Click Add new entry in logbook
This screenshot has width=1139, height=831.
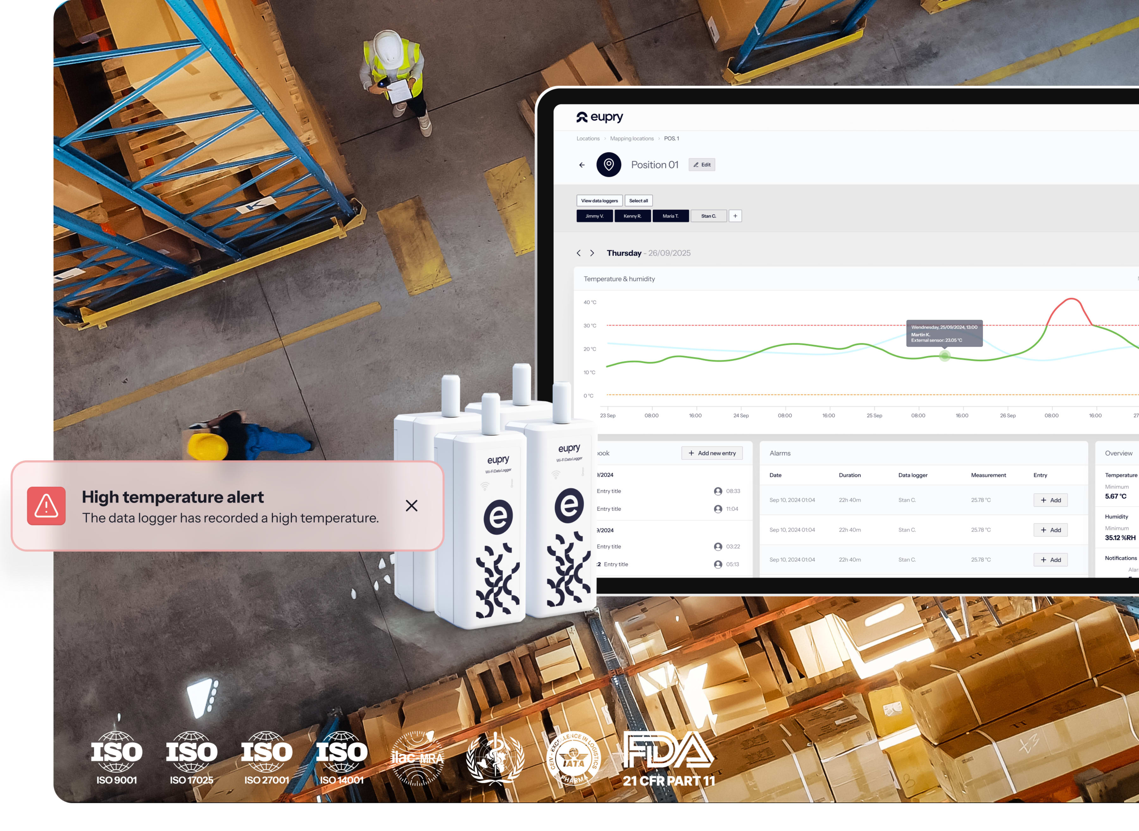(x=712, y=453)
